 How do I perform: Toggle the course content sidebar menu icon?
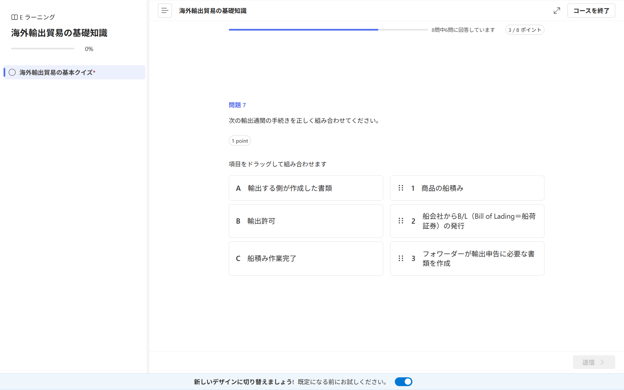(165, 11)
